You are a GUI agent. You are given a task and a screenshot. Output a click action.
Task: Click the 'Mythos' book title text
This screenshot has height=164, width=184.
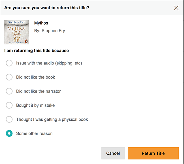(41, 23)
